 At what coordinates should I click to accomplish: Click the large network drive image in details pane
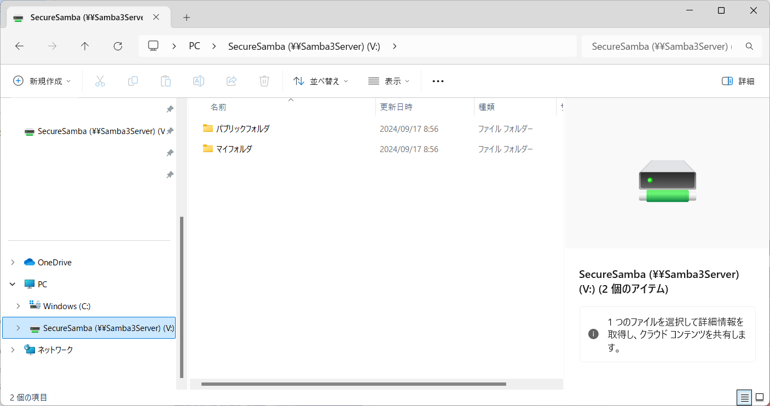[x=668, y=181]
